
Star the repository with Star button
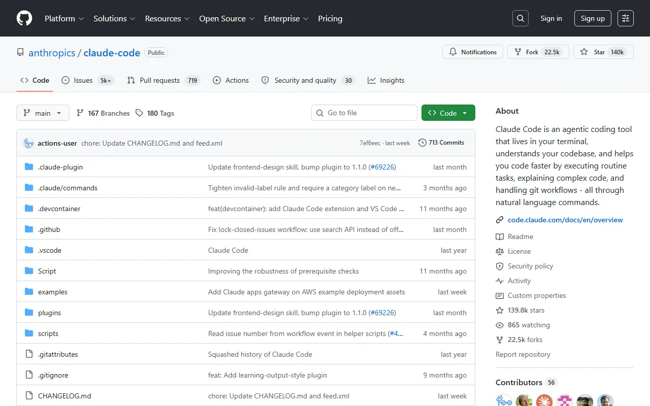603,52
